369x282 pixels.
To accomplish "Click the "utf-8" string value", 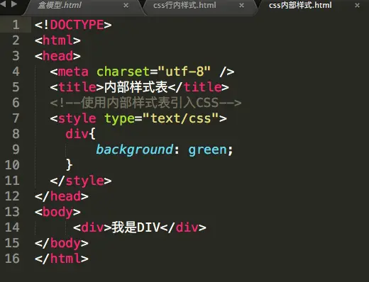I will point(184,71).
